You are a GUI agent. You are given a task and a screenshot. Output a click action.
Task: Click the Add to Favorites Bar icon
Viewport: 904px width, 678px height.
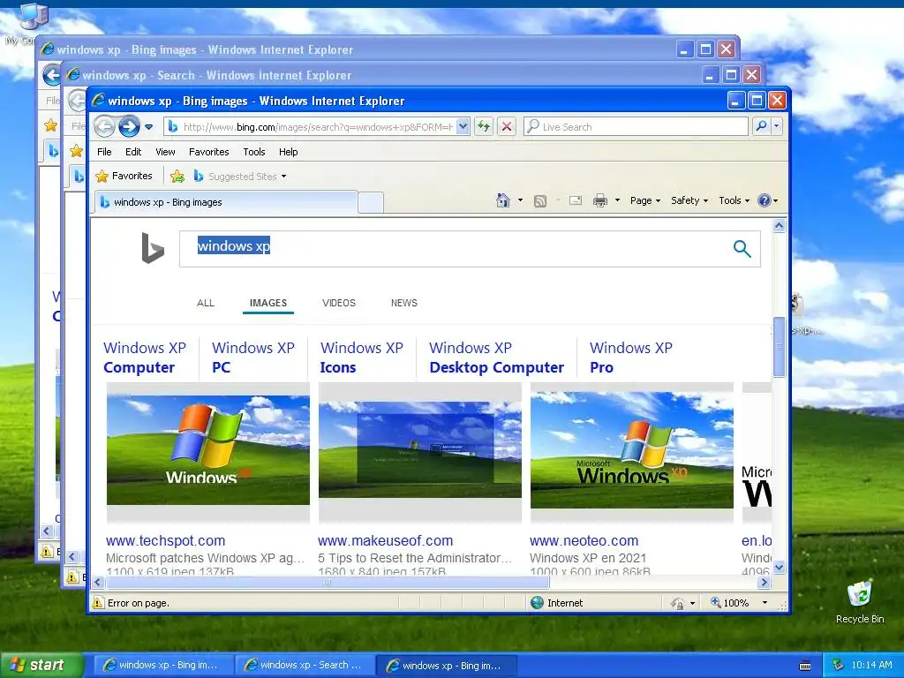point(177,177)
